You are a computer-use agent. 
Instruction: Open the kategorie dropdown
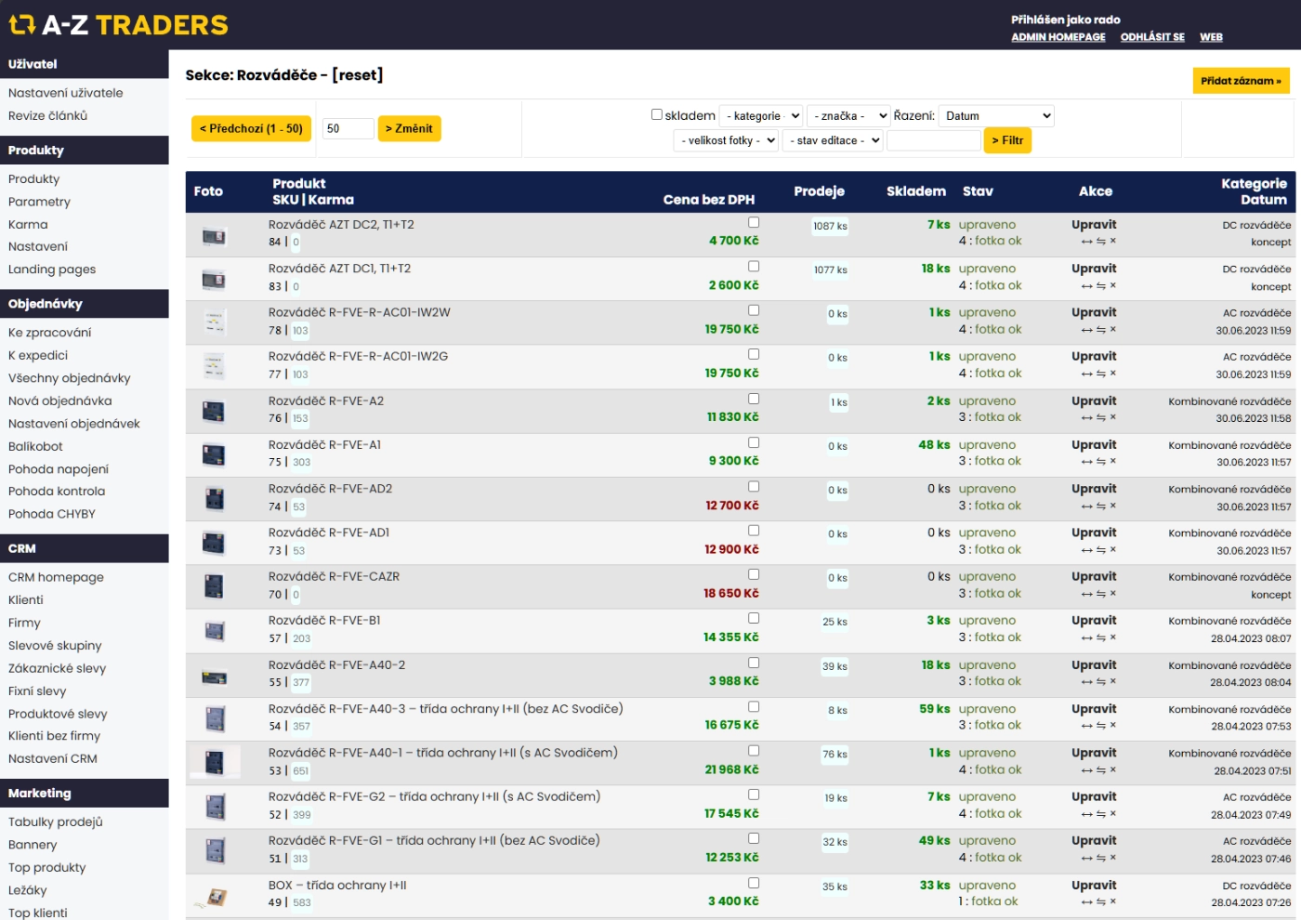[x=762, y=116]
